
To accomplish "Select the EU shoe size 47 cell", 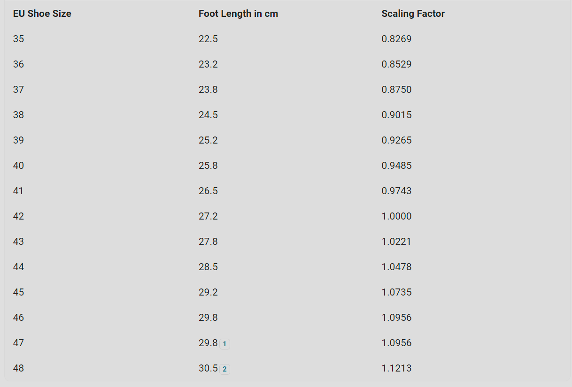I will pyautogui.click(x=19, y=343).
